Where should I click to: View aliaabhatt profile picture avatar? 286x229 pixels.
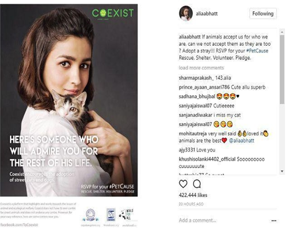[x=186, y=13]
